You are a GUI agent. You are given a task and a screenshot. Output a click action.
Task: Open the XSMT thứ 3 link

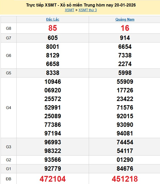pos(87,10)
